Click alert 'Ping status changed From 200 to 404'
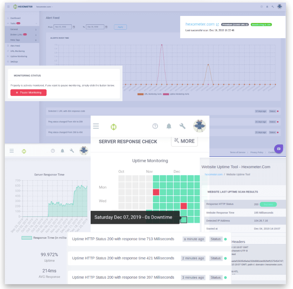 (x=163, y=132)
